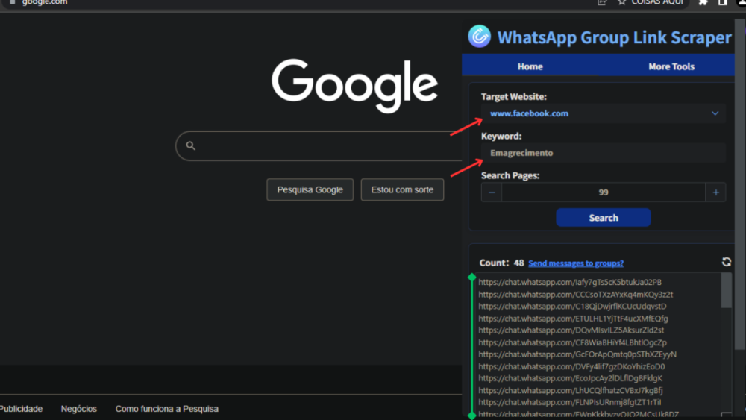746x420 pixels.
Task: Open the Send messages to groups link
Action: tap(576, 263)
